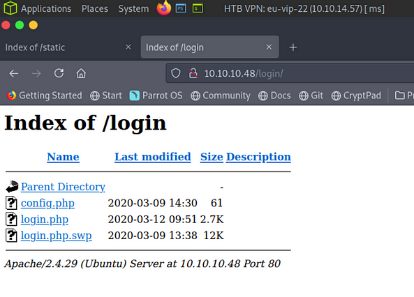Close the Index of /static tab

click(128, 47)
